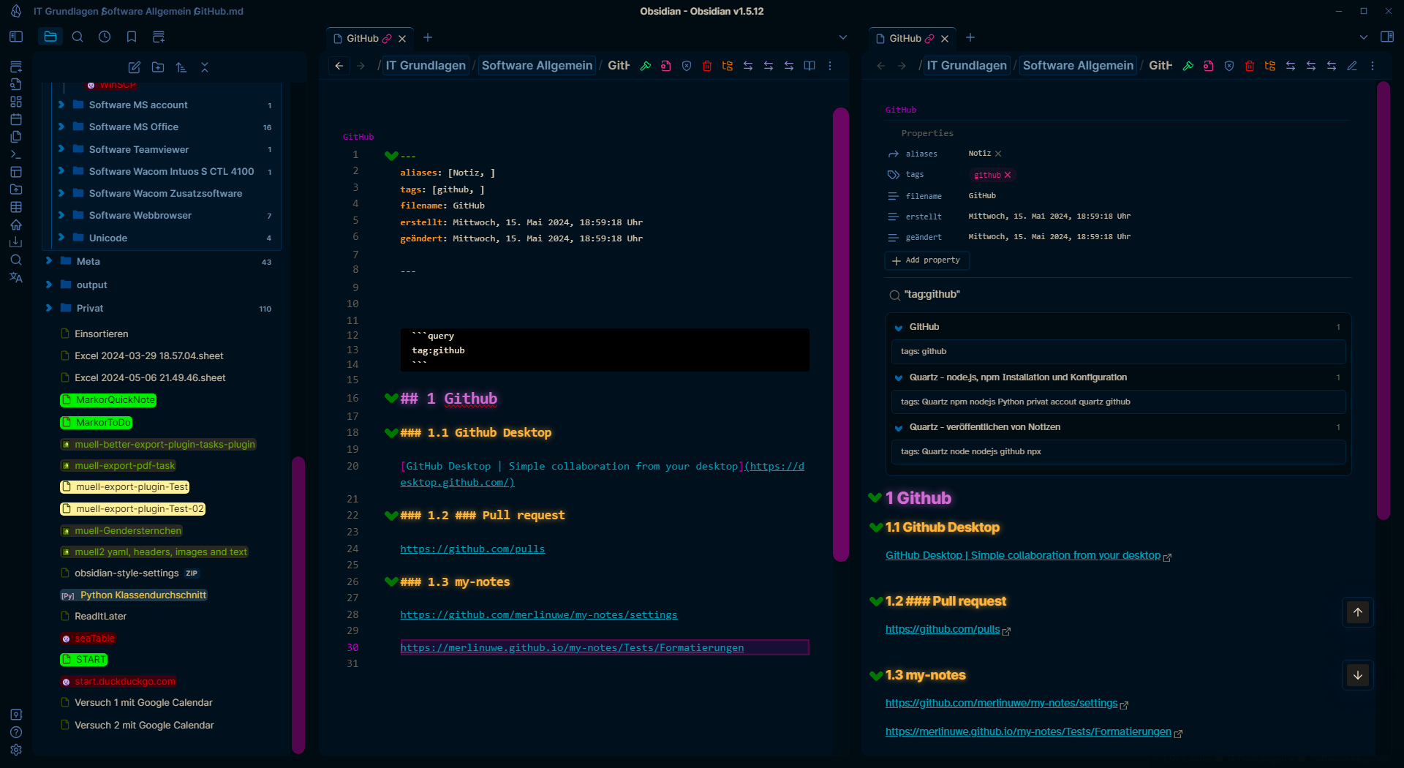The width and height of the screenshot is (1404, 768).
Task: Add new tab in middle pane
Action: pyautogui.click(x=428, y=37)
